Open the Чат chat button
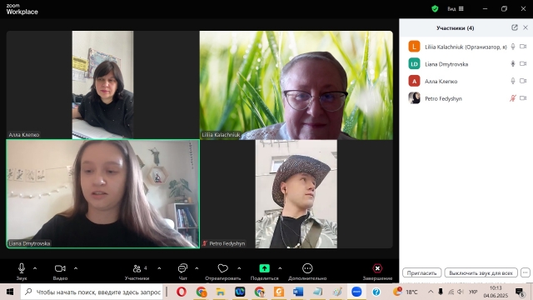This screenshot has height=300, width=533. [x=182, y=272]
